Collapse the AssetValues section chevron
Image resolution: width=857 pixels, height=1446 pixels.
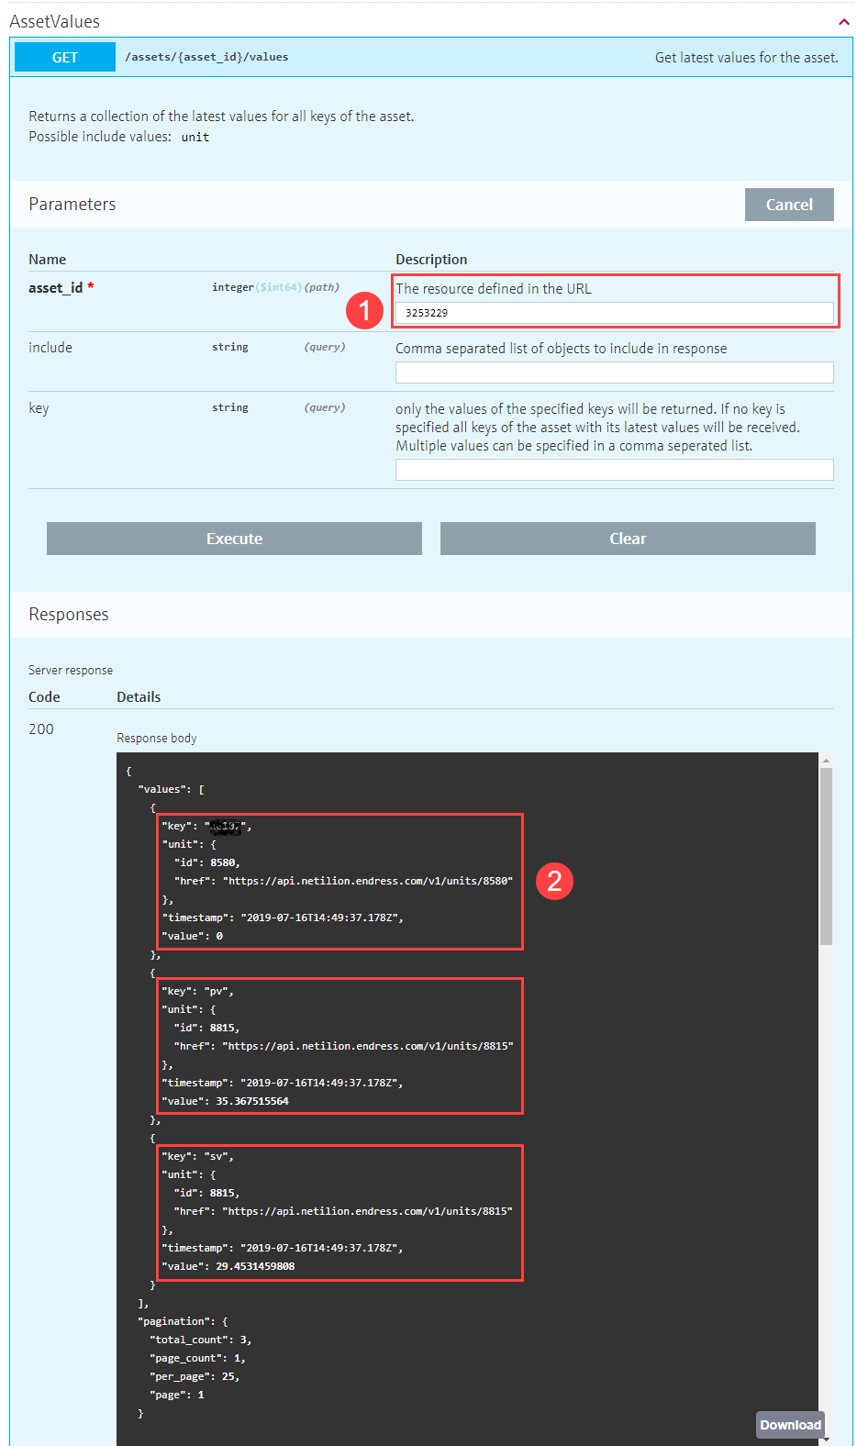pyautogui.click(x=843, y=22)
